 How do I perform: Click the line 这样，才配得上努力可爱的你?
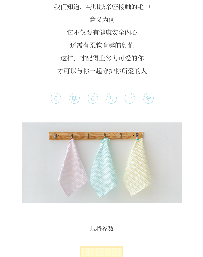tap(102, 58)
